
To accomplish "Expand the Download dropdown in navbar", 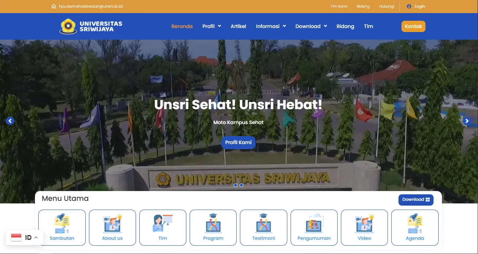I will click(311, 26).
